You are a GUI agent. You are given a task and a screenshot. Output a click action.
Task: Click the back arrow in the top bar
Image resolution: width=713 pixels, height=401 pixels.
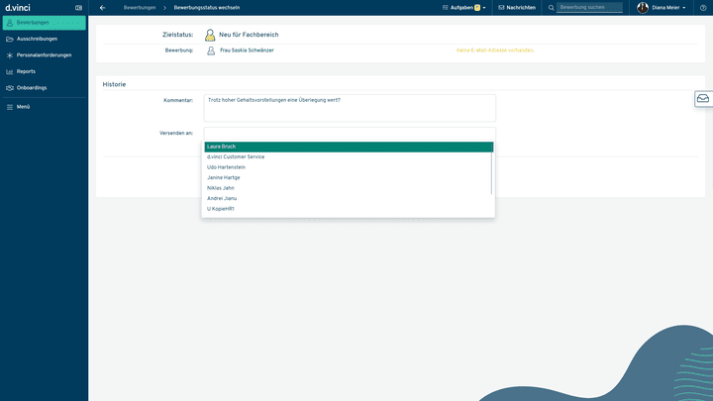click(x=103, y=7)
